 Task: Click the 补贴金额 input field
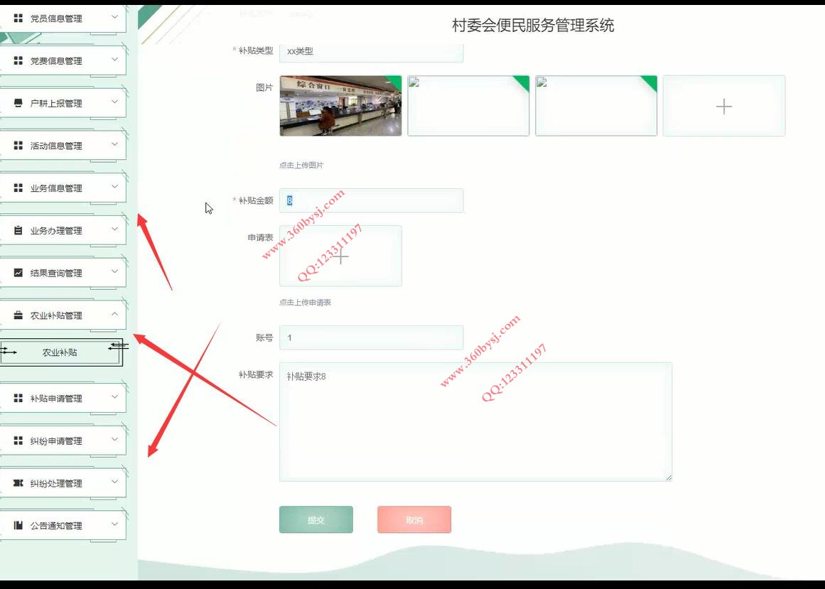(372, 200)
